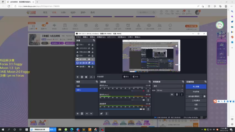Image resolution: width=235 pixels, height=132 pixels.
Task: Open the 工具(T) menu in OBS
Action: [x=130, y=37]
